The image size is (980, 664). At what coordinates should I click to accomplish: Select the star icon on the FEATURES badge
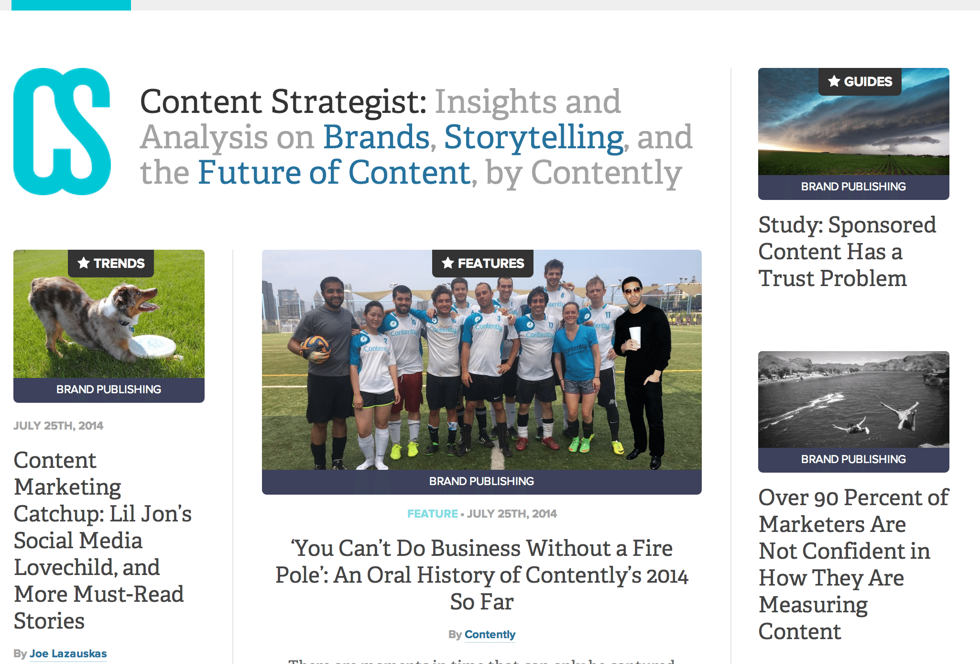tap(448, 263)
